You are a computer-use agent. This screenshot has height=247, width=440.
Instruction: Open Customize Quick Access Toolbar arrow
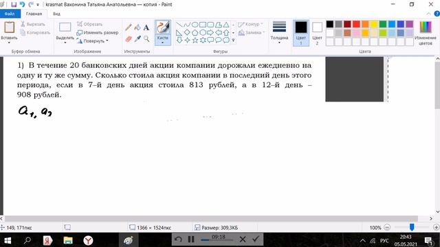pyautogui.click(x=38, y=5)
